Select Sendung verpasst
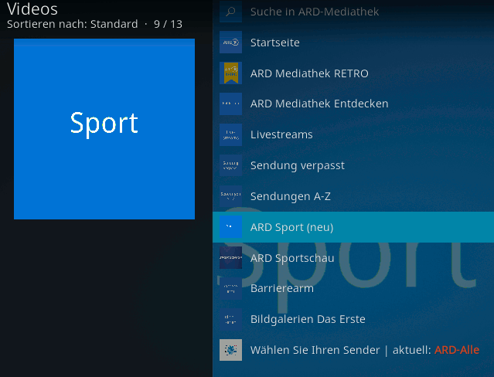Screen dimensions: 494x377 point(353,165)
